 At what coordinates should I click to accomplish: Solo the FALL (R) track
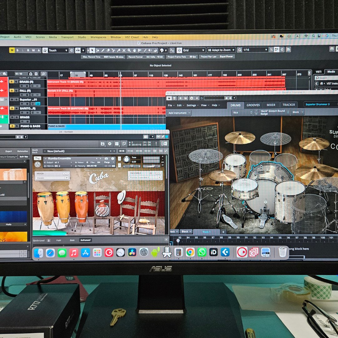click(x=16, y=90)
